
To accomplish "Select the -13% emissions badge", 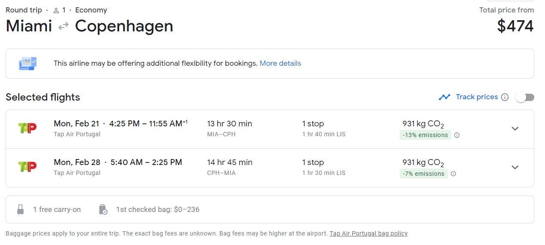I will [x=425, y=135].
